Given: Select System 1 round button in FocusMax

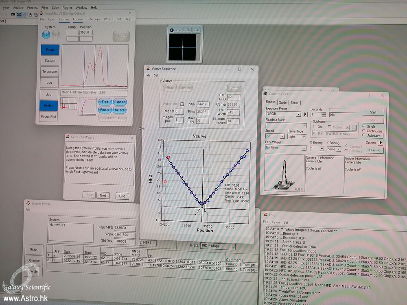Looking at the screenshot, I should [46, 35].
